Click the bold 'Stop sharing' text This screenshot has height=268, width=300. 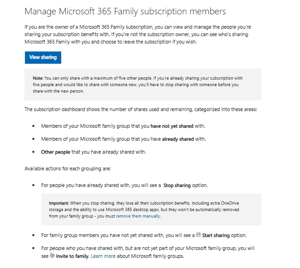[177, 185]
